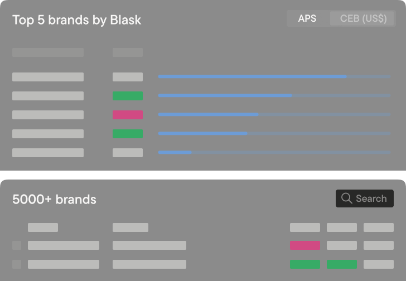This screenshot has height=281, width=406.
Task: Open the brand name beside the pink-badge row checkbox
Action: 64,245
